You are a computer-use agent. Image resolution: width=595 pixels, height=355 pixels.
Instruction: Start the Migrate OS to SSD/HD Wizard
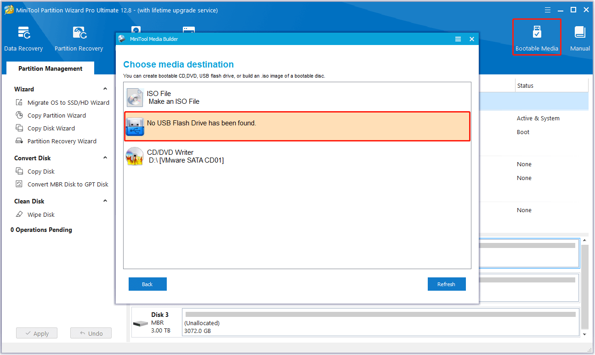(x=68, y=102)
